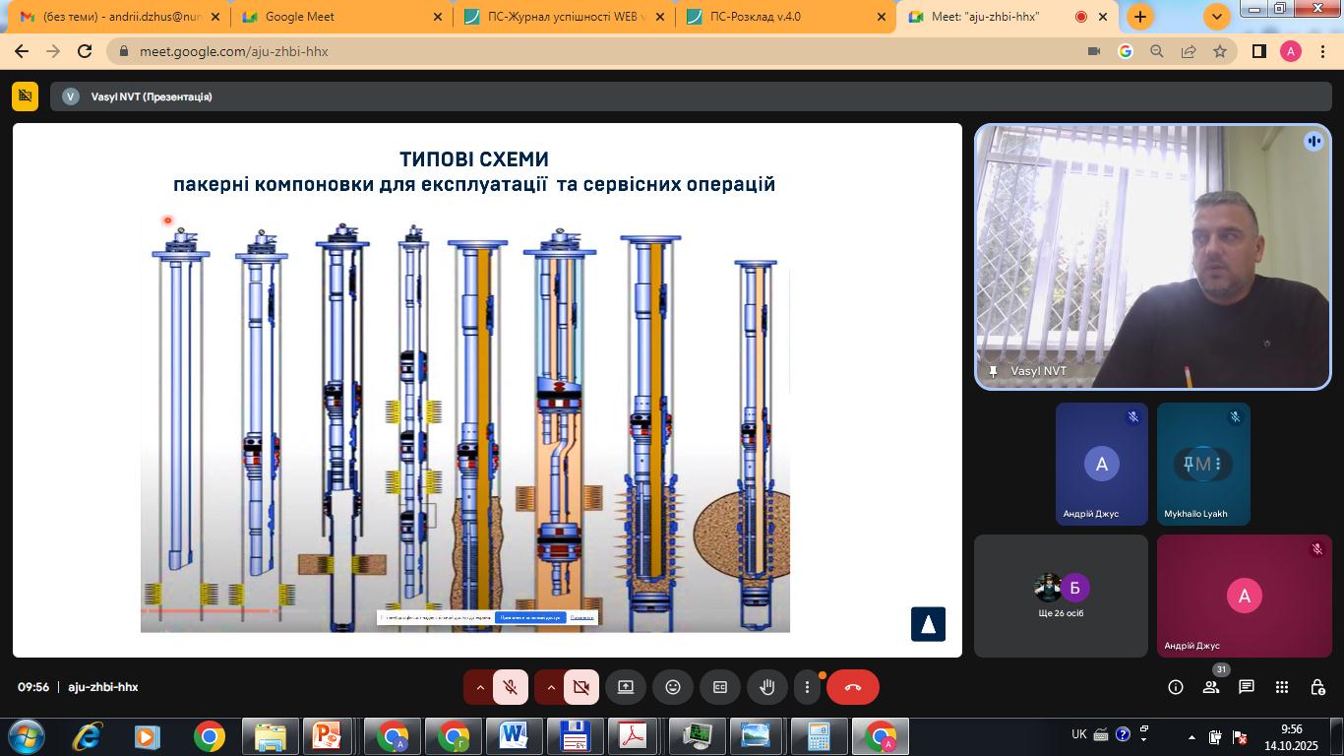1344x756 pixels.
Task: Show the people list with 31 participants
Action: [1211, 687]
